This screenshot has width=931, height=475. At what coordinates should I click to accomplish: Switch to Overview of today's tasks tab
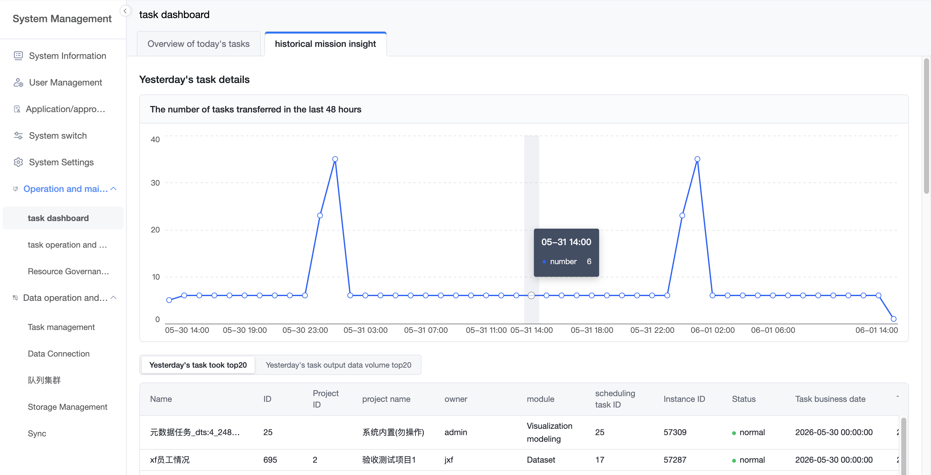point(199,44)
